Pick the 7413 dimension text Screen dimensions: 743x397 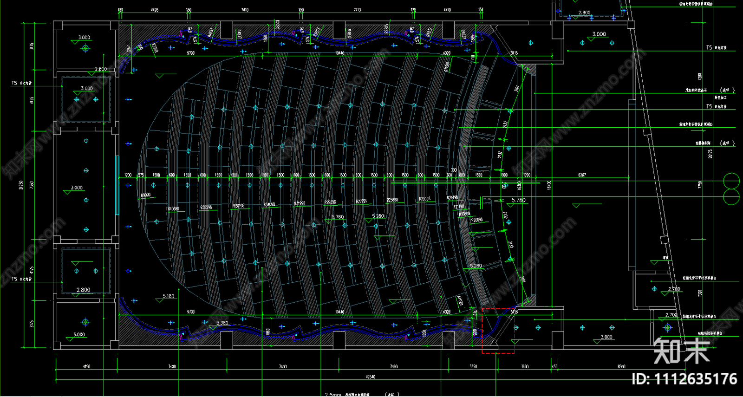pyautogui.click(x=357, y=10)
